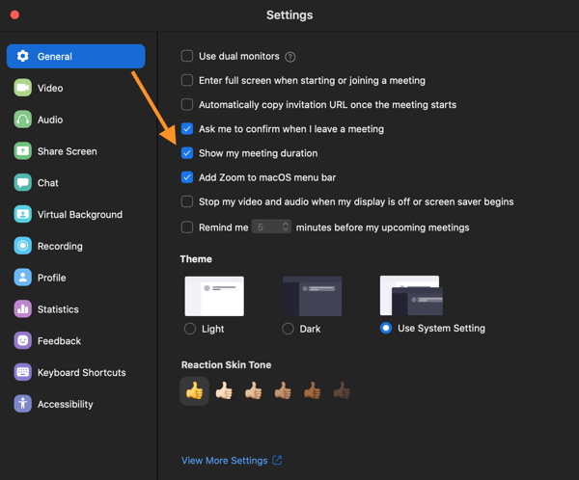This screenshot has height=480, width=579.
Task: Switch to the Share Screen label
Action: [68, 151]
